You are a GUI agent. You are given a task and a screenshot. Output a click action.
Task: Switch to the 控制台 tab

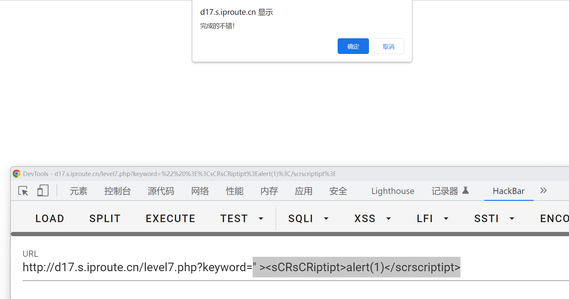(117, 191)
